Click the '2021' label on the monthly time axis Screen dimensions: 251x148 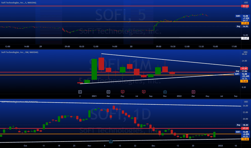pyautogui.click(x=94, y=96)
